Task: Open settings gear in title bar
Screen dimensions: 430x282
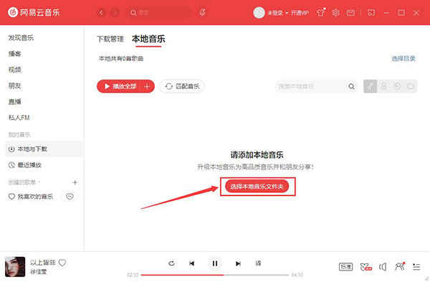Action: 335,13
